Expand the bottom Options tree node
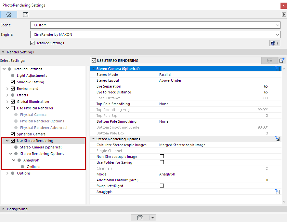Viewport: 287px width, 222px height. pyautogui.click(x=7, y=173)
